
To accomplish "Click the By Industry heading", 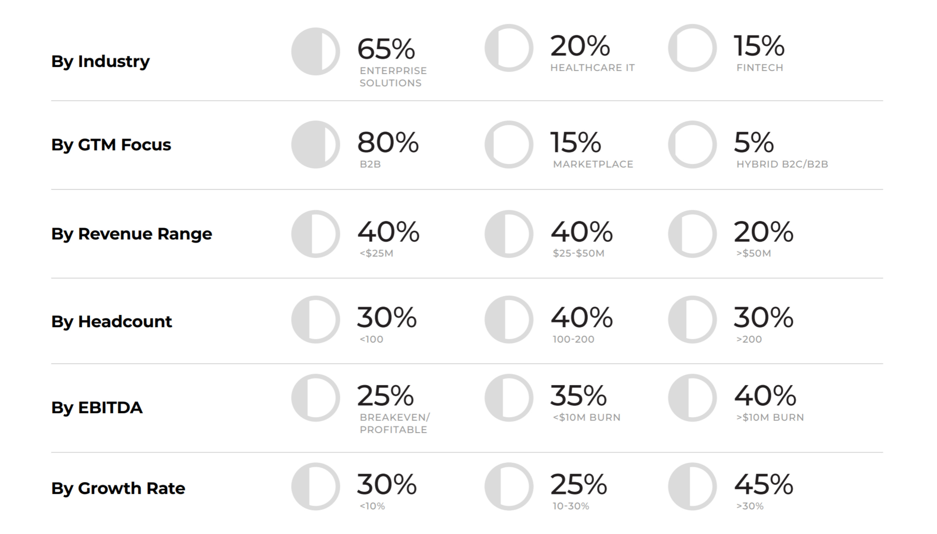I will pyautogui.click(x=100, y=62).
